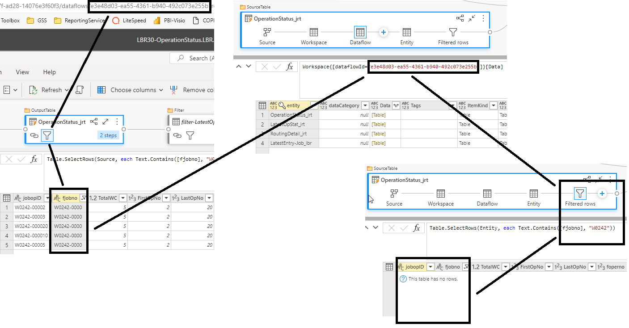Collapse the query whose Dataflow step is highlighted
This screenshot has height=328, width=629.
(472, 18)
